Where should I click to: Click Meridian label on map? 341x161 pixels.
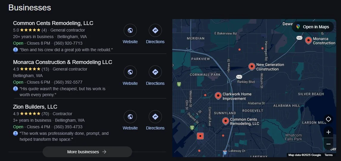pos(196,38)
